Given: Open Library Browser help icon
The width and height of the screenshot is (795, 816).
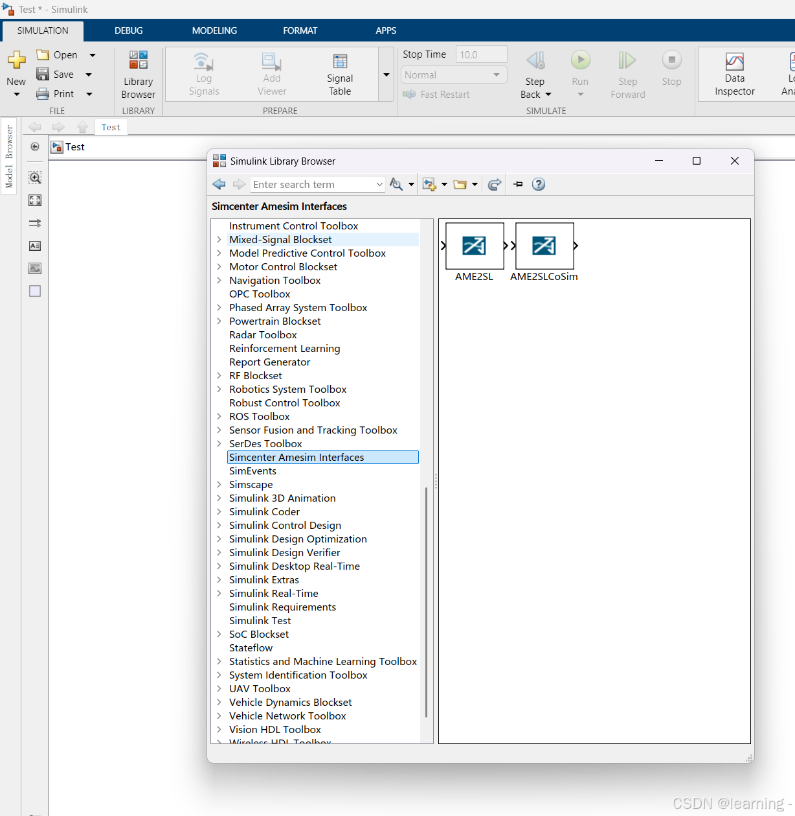Looking at the screenshot, I should point(539,184).
